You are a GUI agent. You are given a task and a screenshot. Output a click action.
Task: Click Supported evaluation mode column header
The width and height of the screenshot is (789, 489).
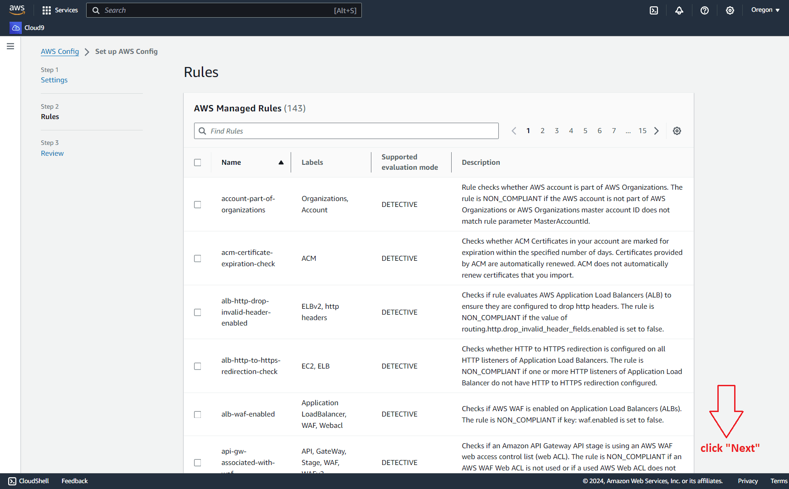(409, 162)
